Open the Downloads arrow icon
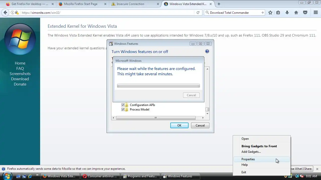This screenshot has height=180, width=321. tap(287, 12)
